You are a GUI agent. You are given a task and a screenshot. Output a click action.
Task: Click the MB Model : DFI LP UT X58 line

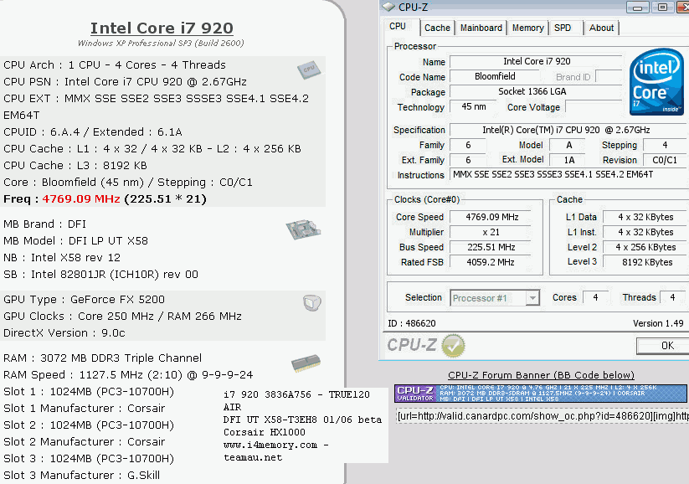point(75,241)
